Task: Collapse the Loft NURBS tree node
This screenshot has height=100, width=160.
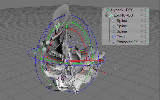Action: [x=107, y=15]
